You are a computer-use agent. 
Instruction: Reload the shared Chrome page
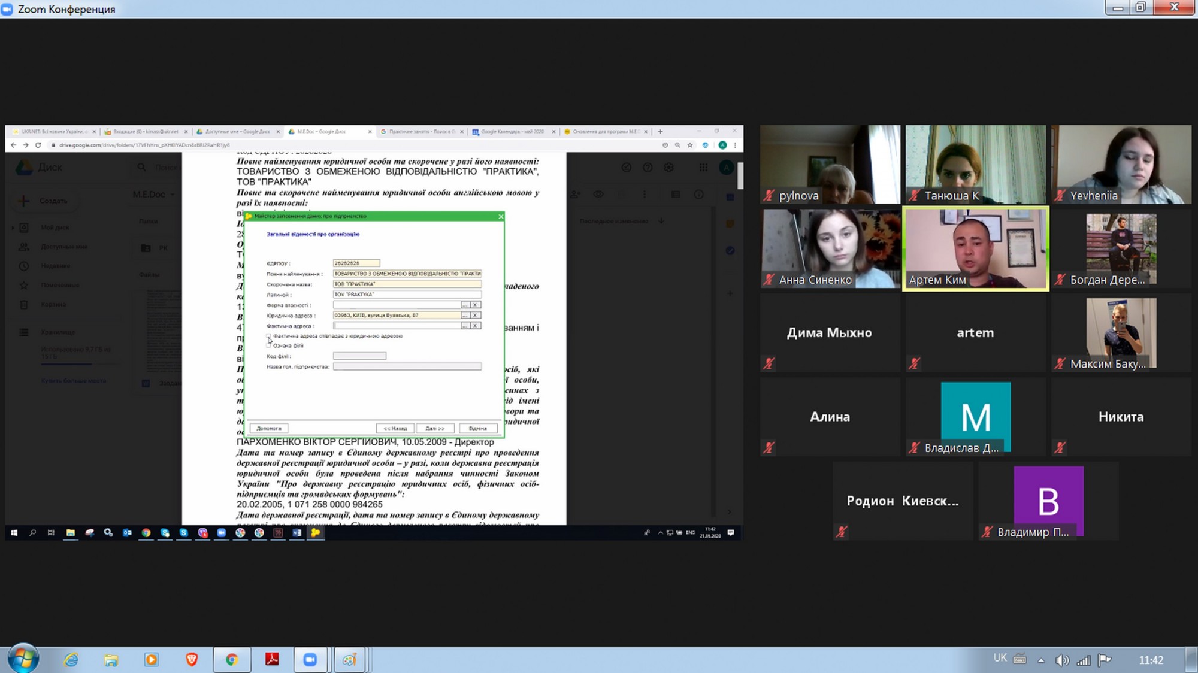tap(38, 145)
